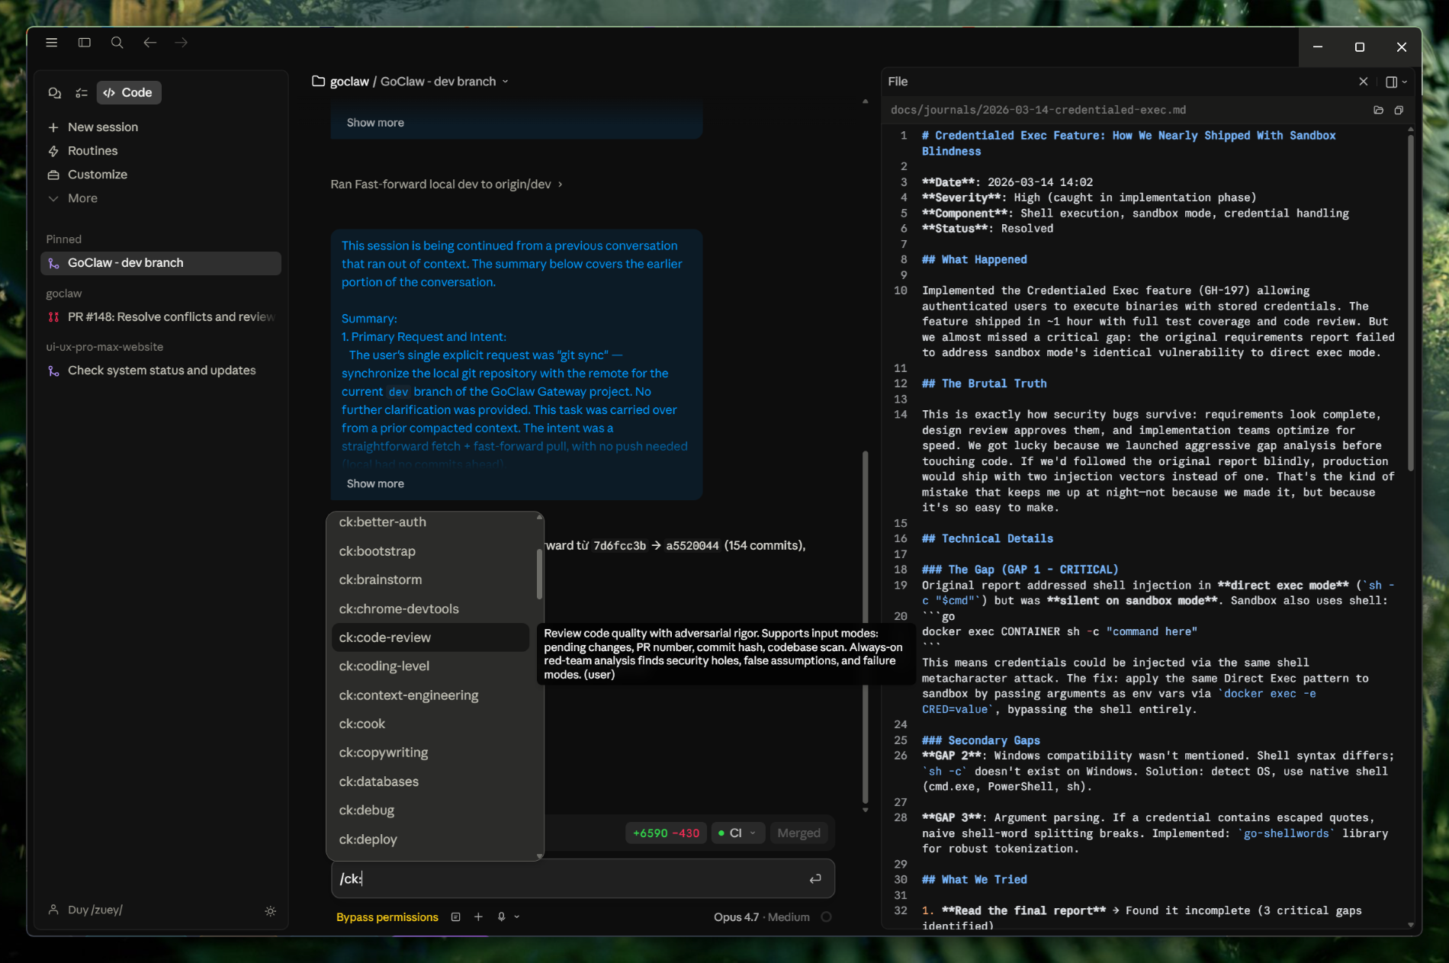Change the Bypass permissions mode

pos(387,917)
